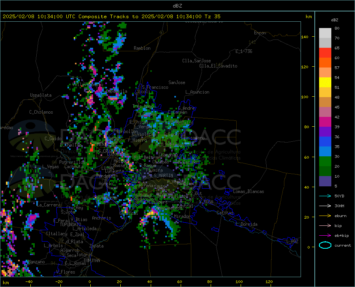Click the magenta eb+bip arrow legend symbol

(x=325, y=236)
